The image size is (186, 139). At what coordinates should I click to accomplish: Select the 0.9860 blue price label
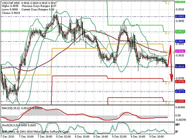(180, 41)
